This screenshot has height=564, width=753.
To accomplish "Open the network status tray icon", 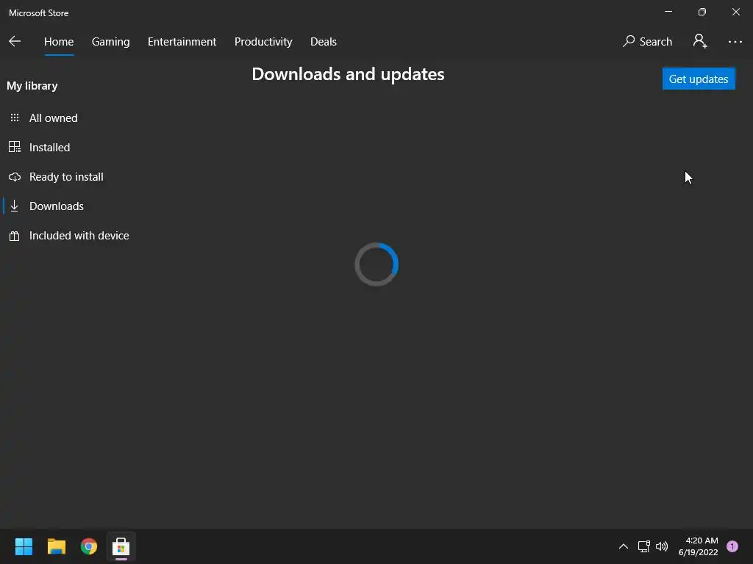I will 643,546.
